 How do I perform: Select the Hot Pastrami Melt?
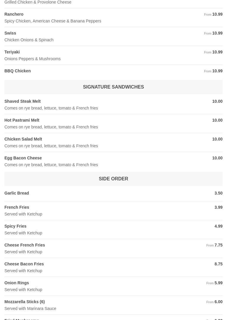pos(22,120)
